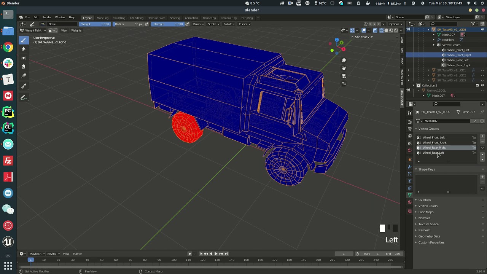Select the Sample Weight eyedropper tool
The height and width of the screenshot is (274, 487).
coord(24,86)
